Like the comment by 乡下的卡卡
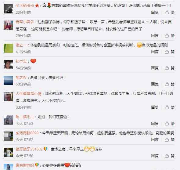180x170 pixels. click(170, 13)
